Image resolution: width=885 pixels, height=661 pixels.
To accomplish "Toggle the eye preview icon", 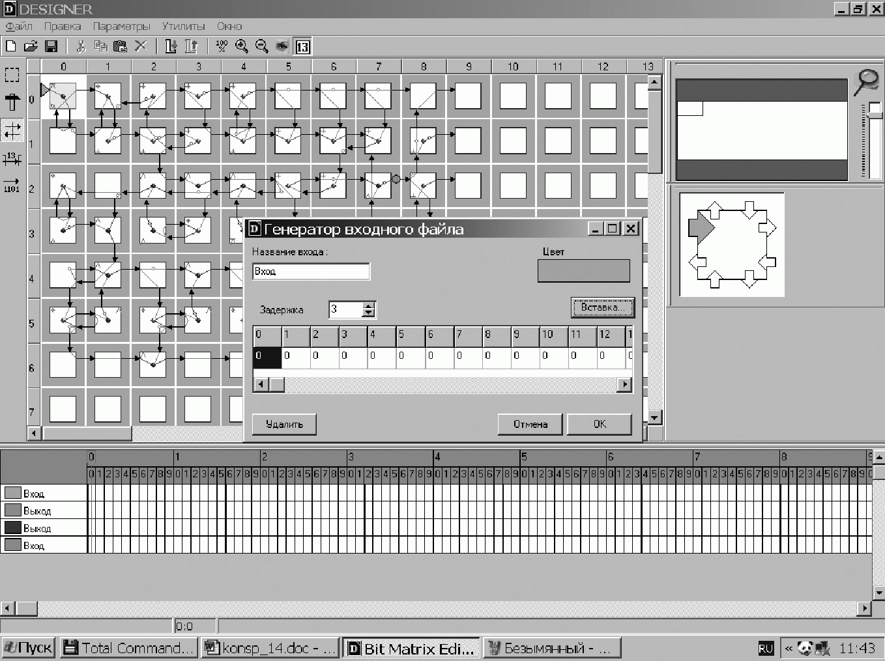I will click(282, 46).
